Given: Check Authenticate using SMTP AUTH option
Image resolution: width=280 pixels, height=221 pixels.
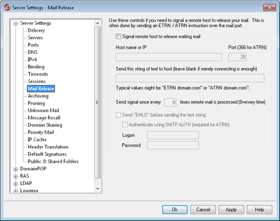Looking at the screenshot, I should click(125, 125).
